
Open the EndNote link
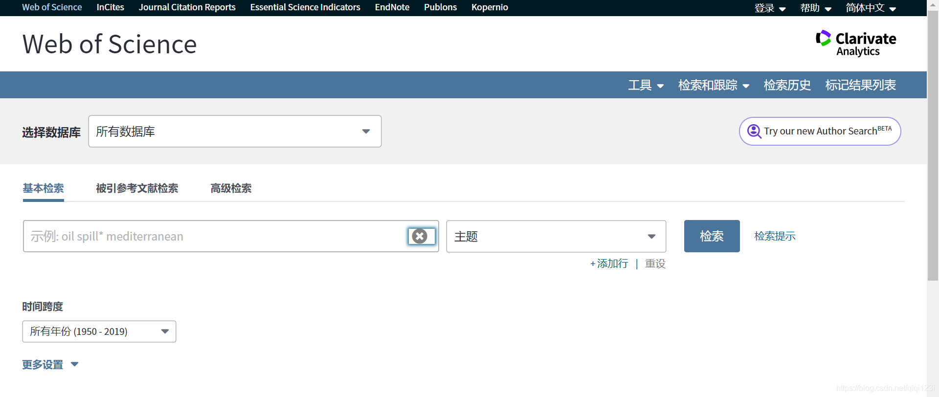392,7
